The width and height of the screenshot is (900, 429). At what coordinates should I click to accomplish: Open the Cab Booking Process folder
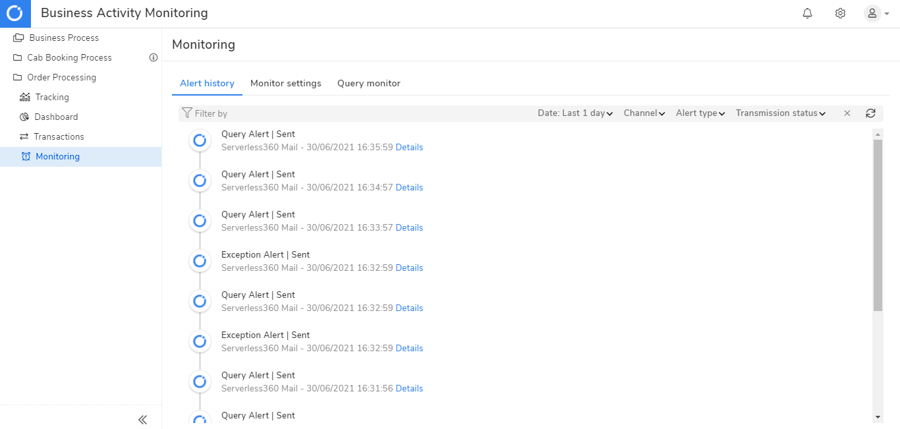tap(69, 57)
